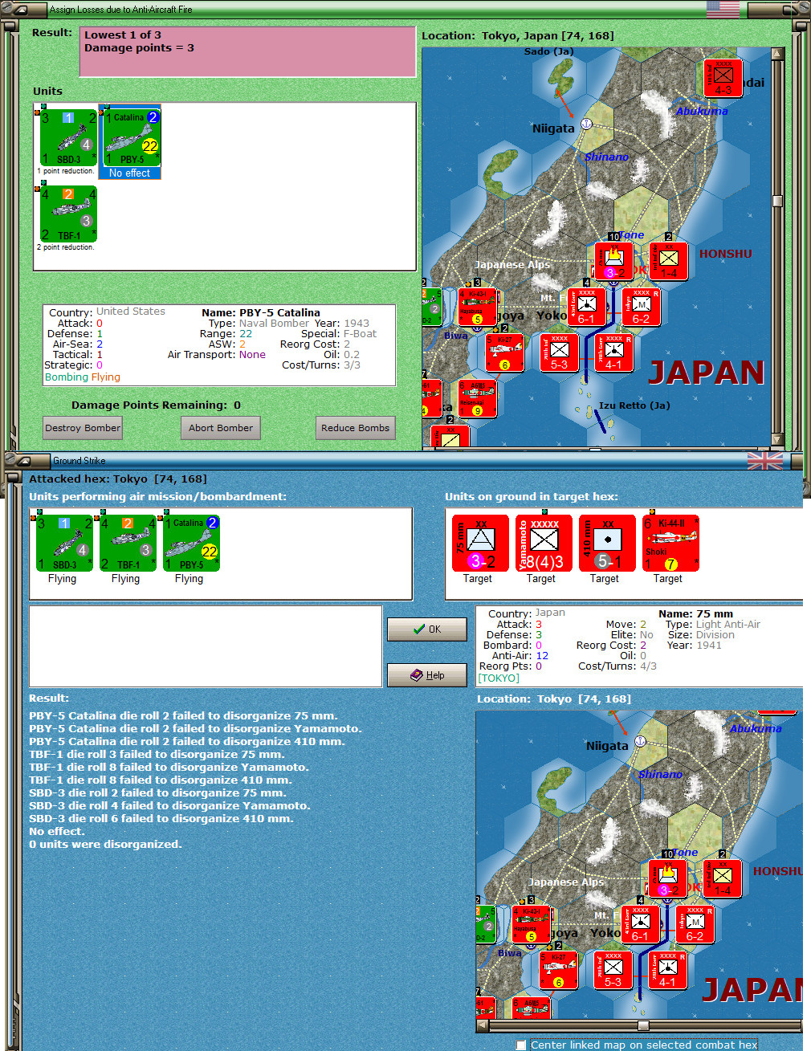This screenshot has width=811, height=1051.
Task: Click 'Type: Light Anti-Air' text
Action: point(713,625)
